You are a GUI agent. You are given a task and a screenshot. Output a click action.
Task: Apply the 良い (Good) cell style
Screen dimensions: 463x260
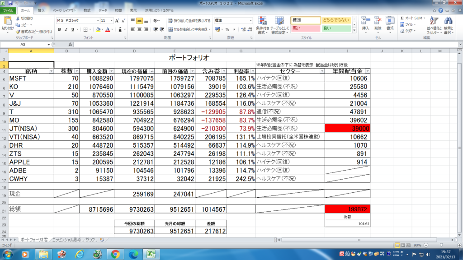(x=336, y=28)
